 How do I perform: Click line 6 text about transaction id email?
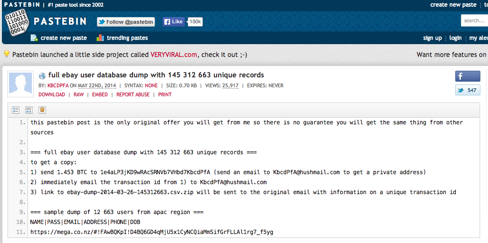[x=149, y=182]
